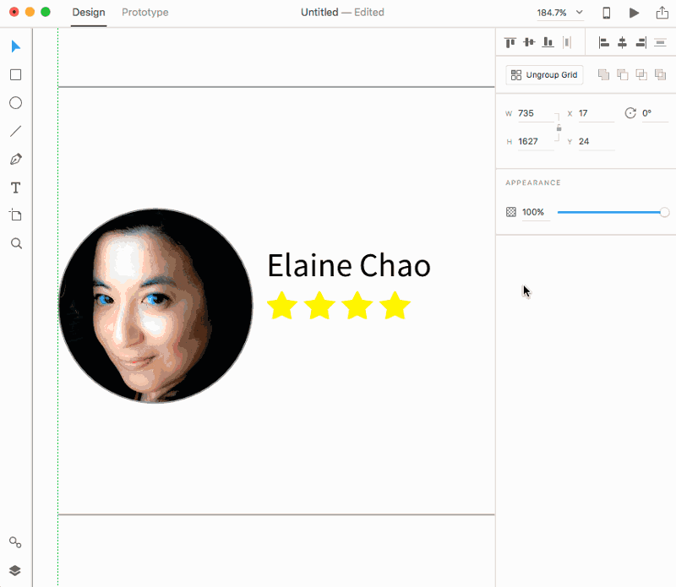Open the 184.7% zoom level dropdown
676x587 pixels.
pos(560,13)
